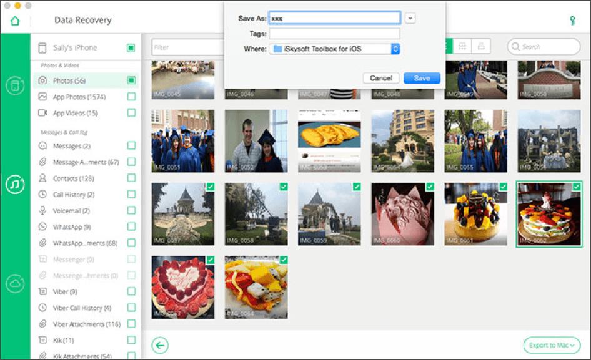The height and width of the screenshot is (360, 591).
Task: Uncheck the Photos (56) checkbox
Action: tap(131, 80)
